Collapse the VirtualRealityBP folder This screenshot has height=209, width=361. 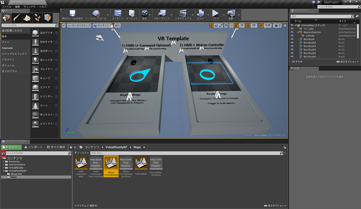pos(4,171)
